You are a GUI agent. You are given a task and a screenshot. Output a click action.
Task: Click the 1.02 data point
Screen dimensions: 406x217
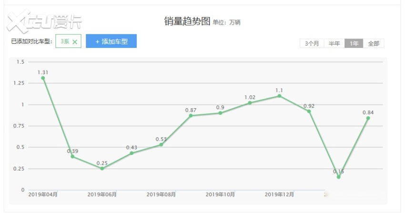250,103
